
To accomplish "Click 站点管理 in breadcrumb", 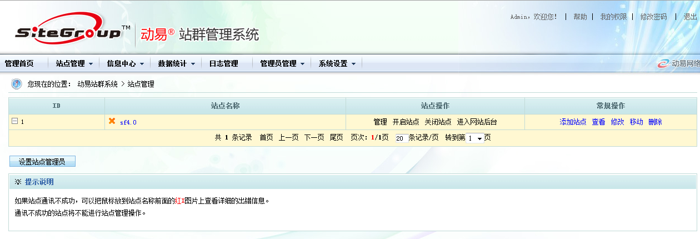I will point(141,84).
